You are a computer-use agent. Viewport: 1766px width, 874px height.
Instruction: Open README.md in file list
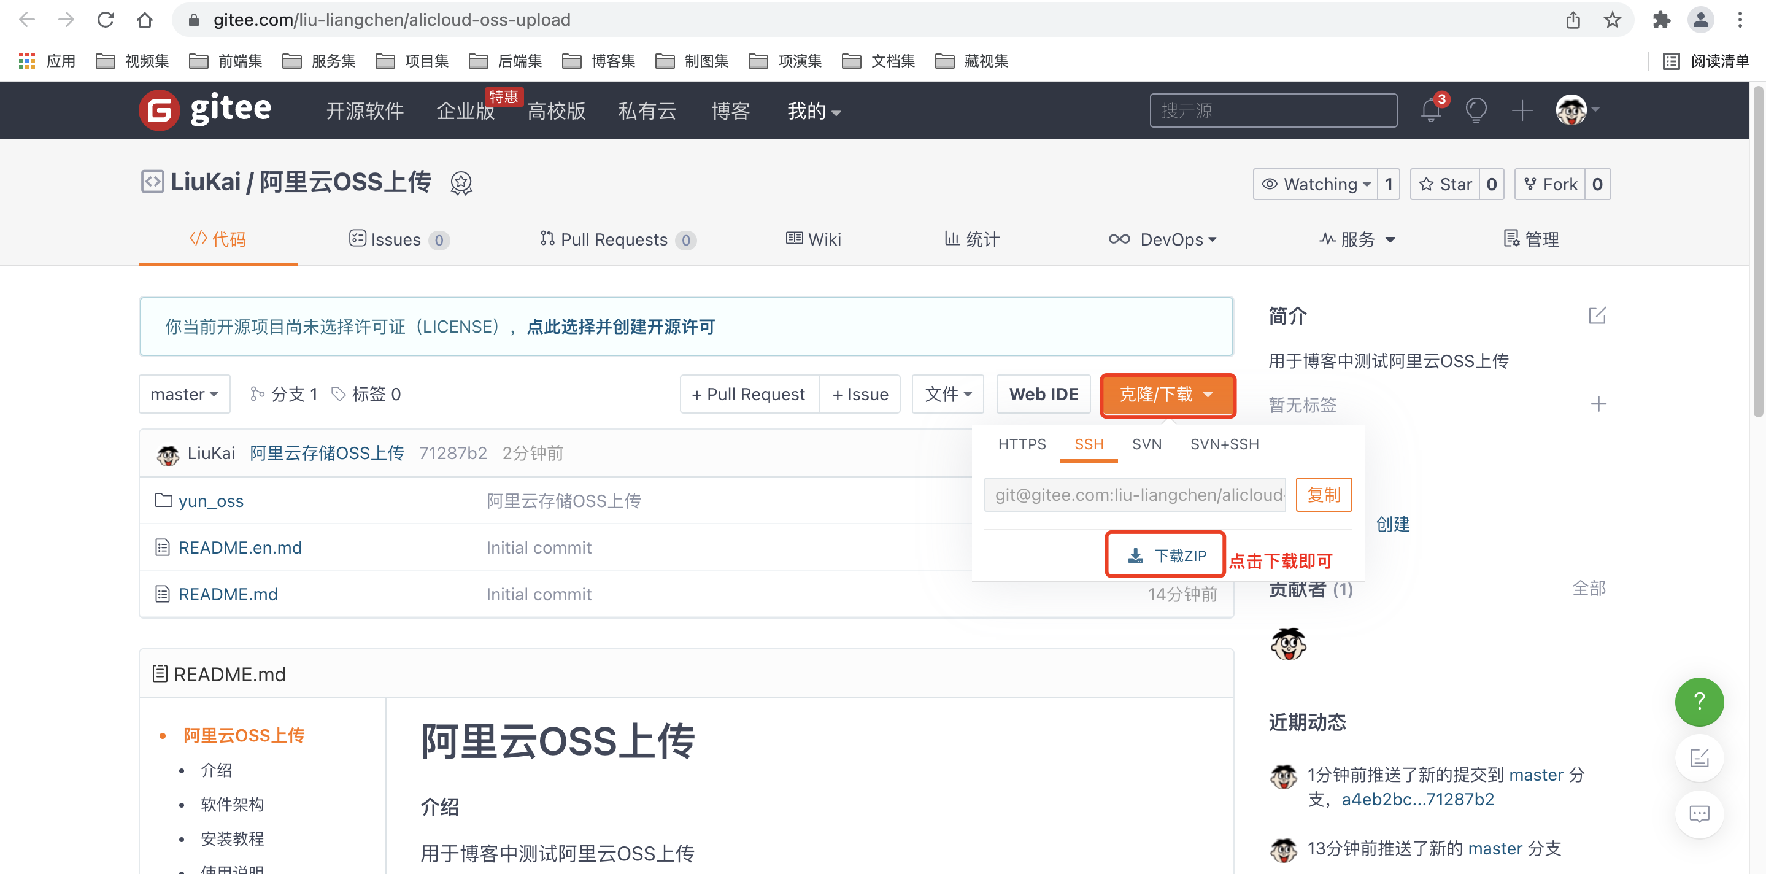click(x=228, y=594)
